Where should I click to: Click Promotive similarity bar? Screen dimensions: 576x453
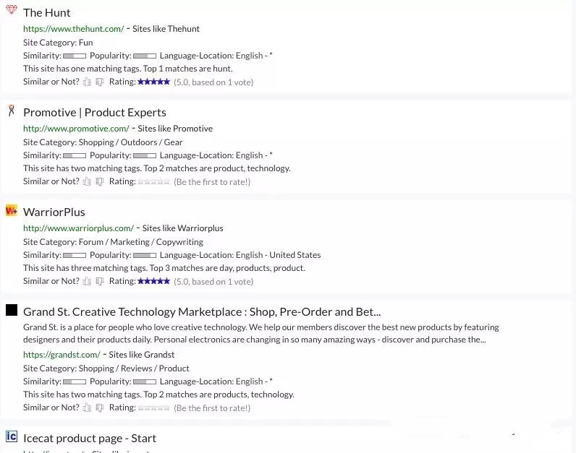[x=75, y=155]
